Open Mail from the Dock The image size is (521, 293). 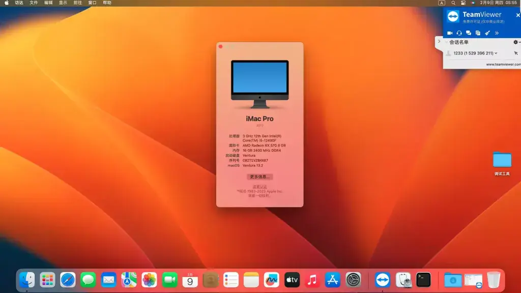point(109,280)
